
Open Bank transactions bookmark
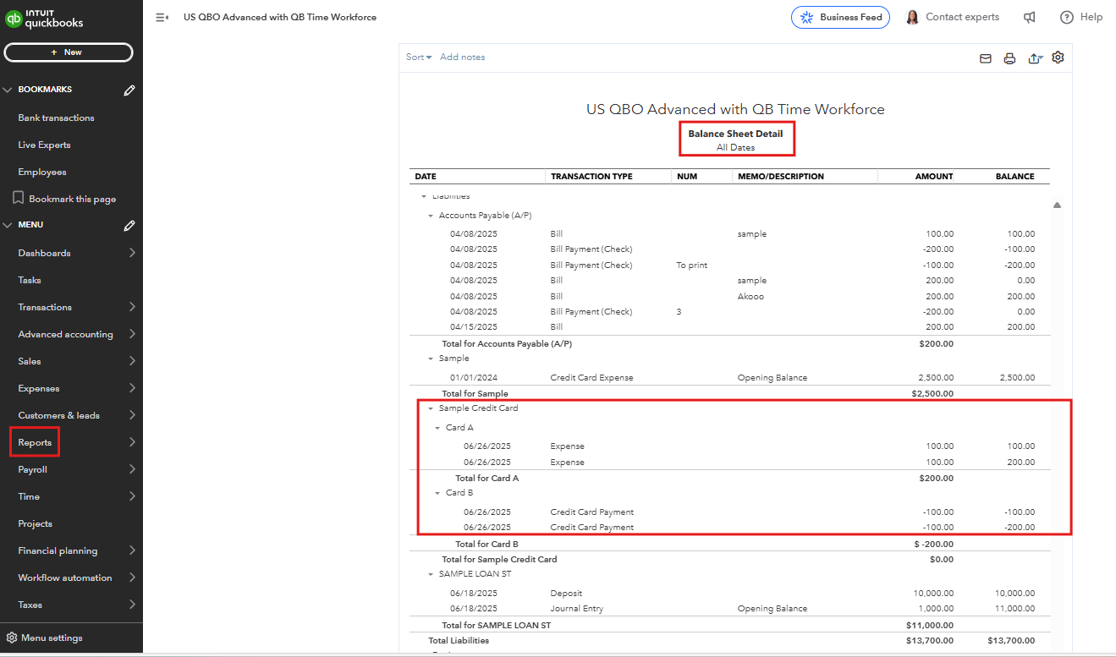pyautogui.click(x=56, y=118)
